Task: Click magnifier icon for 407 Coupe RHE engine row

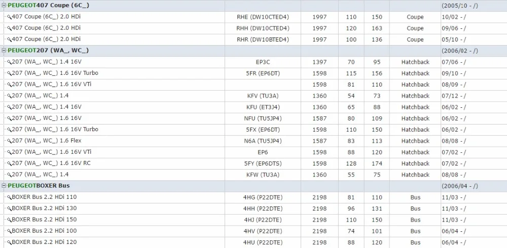Action: coord(9,17)
